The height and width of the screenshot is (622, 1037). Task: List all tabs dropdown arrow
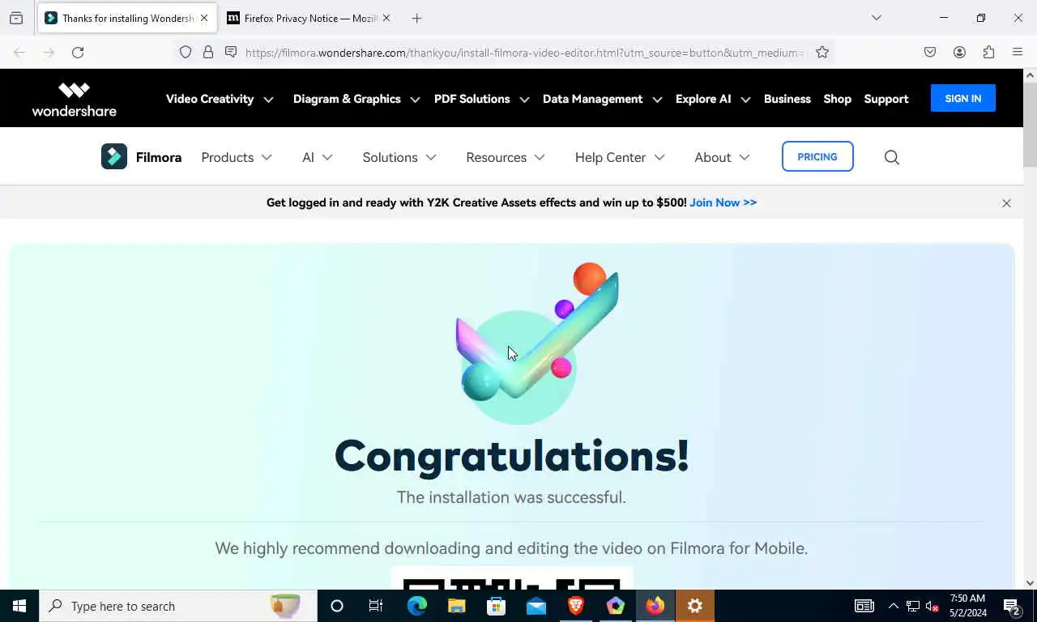tap(876, 18)
